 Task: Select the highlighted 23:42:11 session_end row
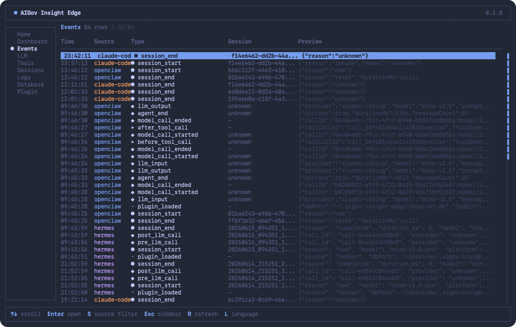click(278, 56)
